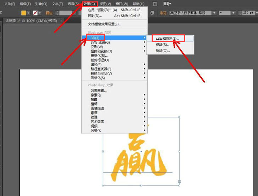This screenshot has height=196, width=258.
Task: Open the 路径查找器(F) submenu
Action: pos(115,69)
